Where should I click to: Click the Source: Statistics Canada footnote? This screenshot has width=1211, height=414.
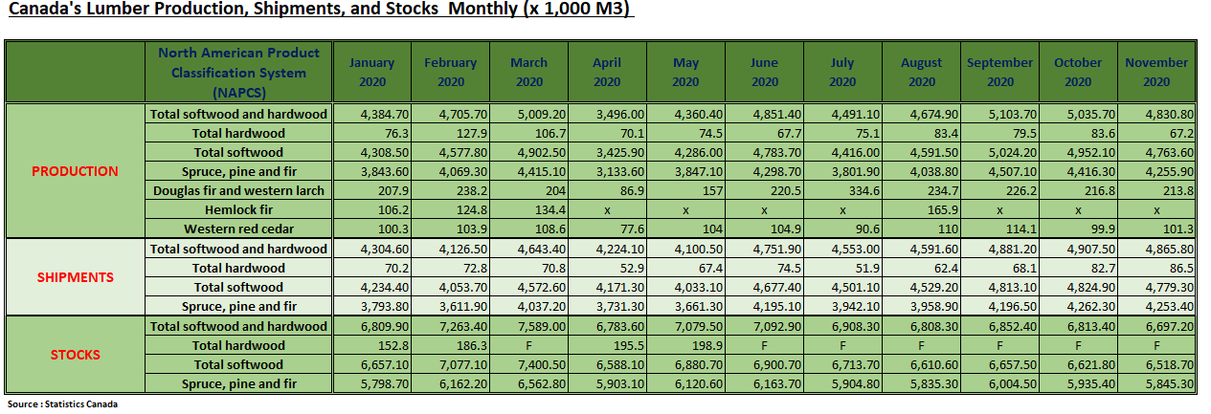(x=62, y=404)
